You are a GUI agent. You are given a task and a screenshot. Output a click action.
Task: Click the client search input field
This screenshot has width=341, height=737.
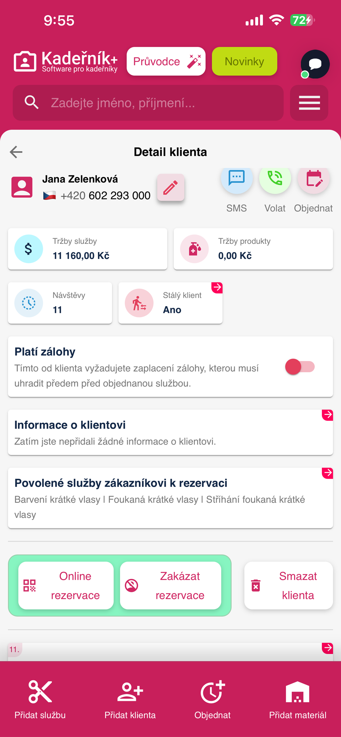click(x=148, y=103)
